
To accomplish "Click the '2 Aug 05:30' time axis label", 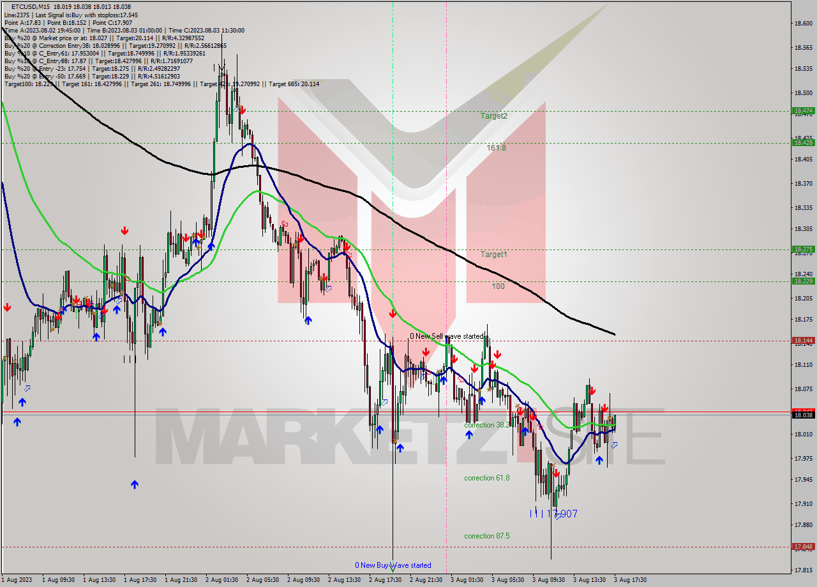I will pos(262,580).
